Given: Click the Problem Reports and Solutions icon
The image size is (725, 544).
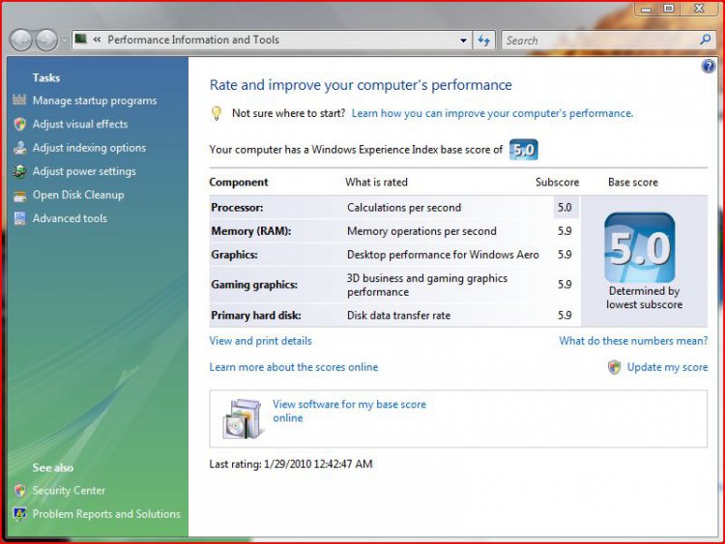Looking at the screenshot, I should click(19, 514).
